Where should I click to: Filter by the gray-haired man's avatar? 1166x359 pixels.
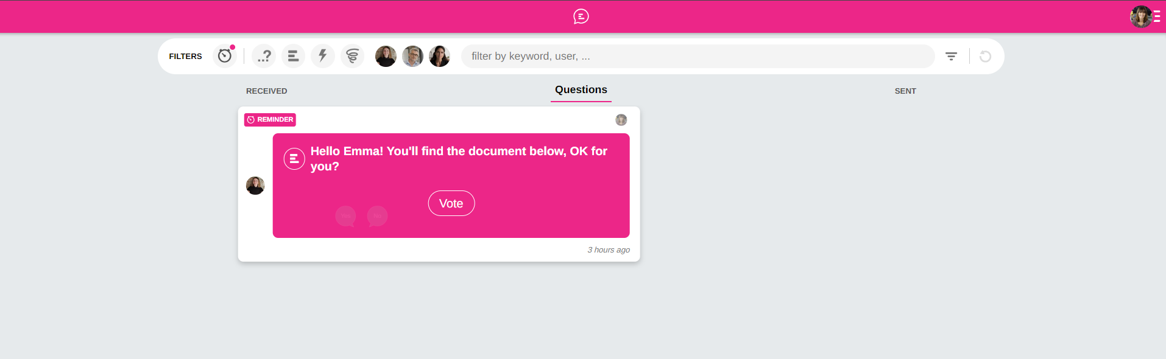tap(412, 56)
